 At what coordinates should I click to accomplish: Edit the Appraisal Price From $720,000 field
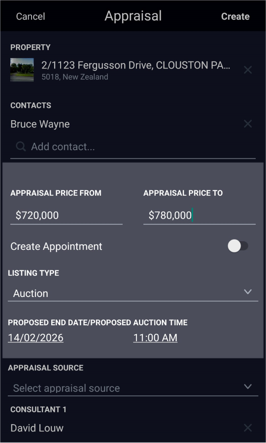[x=66, y=216]
